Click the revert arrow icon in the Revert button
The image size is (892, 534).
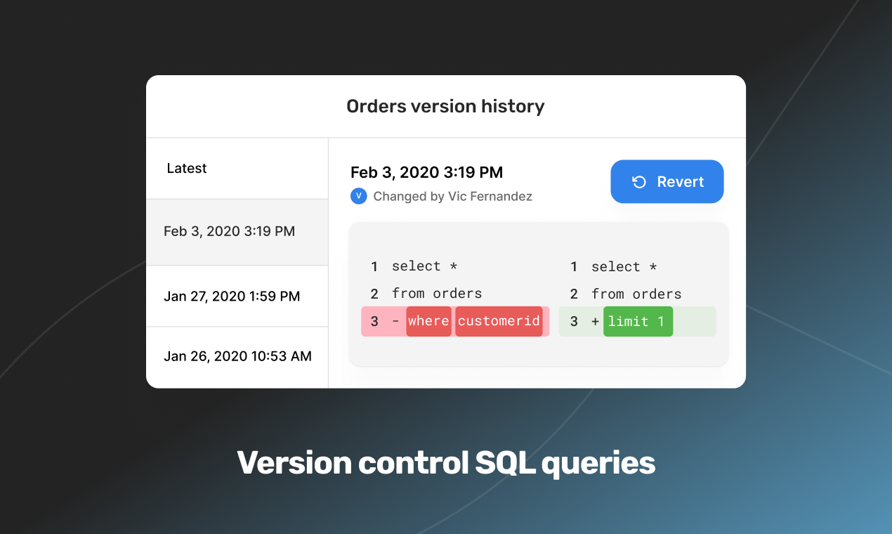click(638, 181)
